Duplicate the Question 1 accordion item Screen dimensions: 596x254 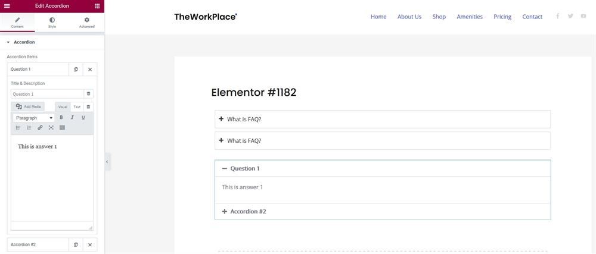point(76,70)
